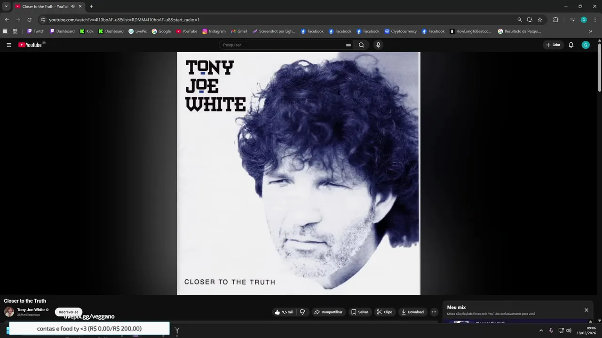Open a new browser tab
602x338 pixels.
coord(91,7)
